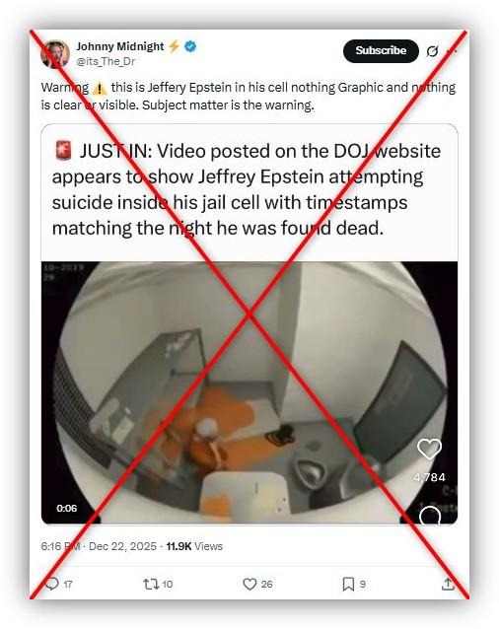Screen dimensions: 499x629
Task: Click the lightning bolt emoji beside name
Action: point(174,46)
